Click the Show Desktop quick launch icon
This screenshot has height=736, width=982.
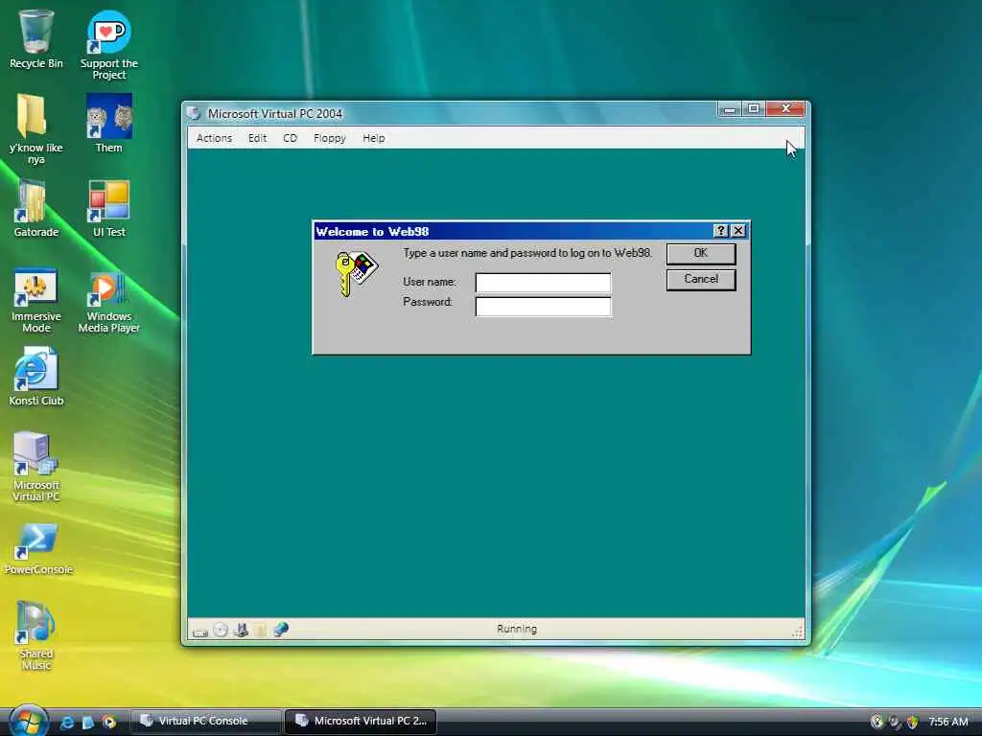click(88, 723)
